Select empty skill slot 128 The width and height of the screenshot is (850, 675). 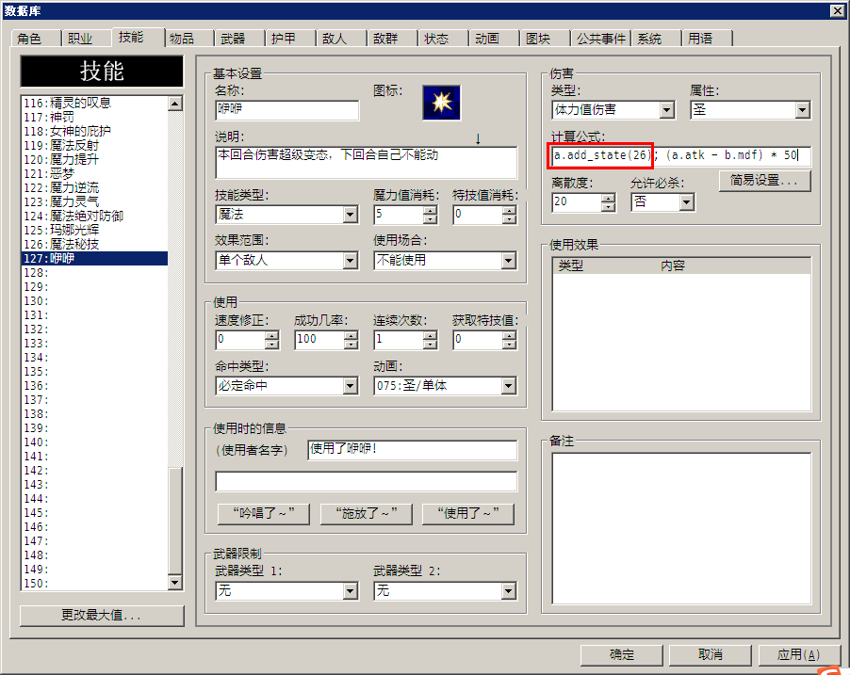[95, 272]
